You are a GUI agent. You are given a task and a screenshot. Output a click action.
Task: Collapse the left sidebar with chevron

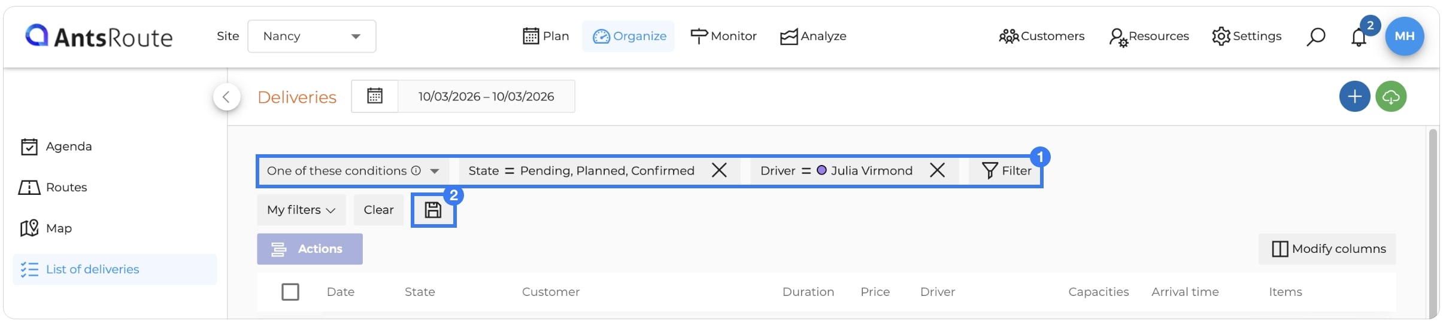pyautogui.click(x=226, y=97)
